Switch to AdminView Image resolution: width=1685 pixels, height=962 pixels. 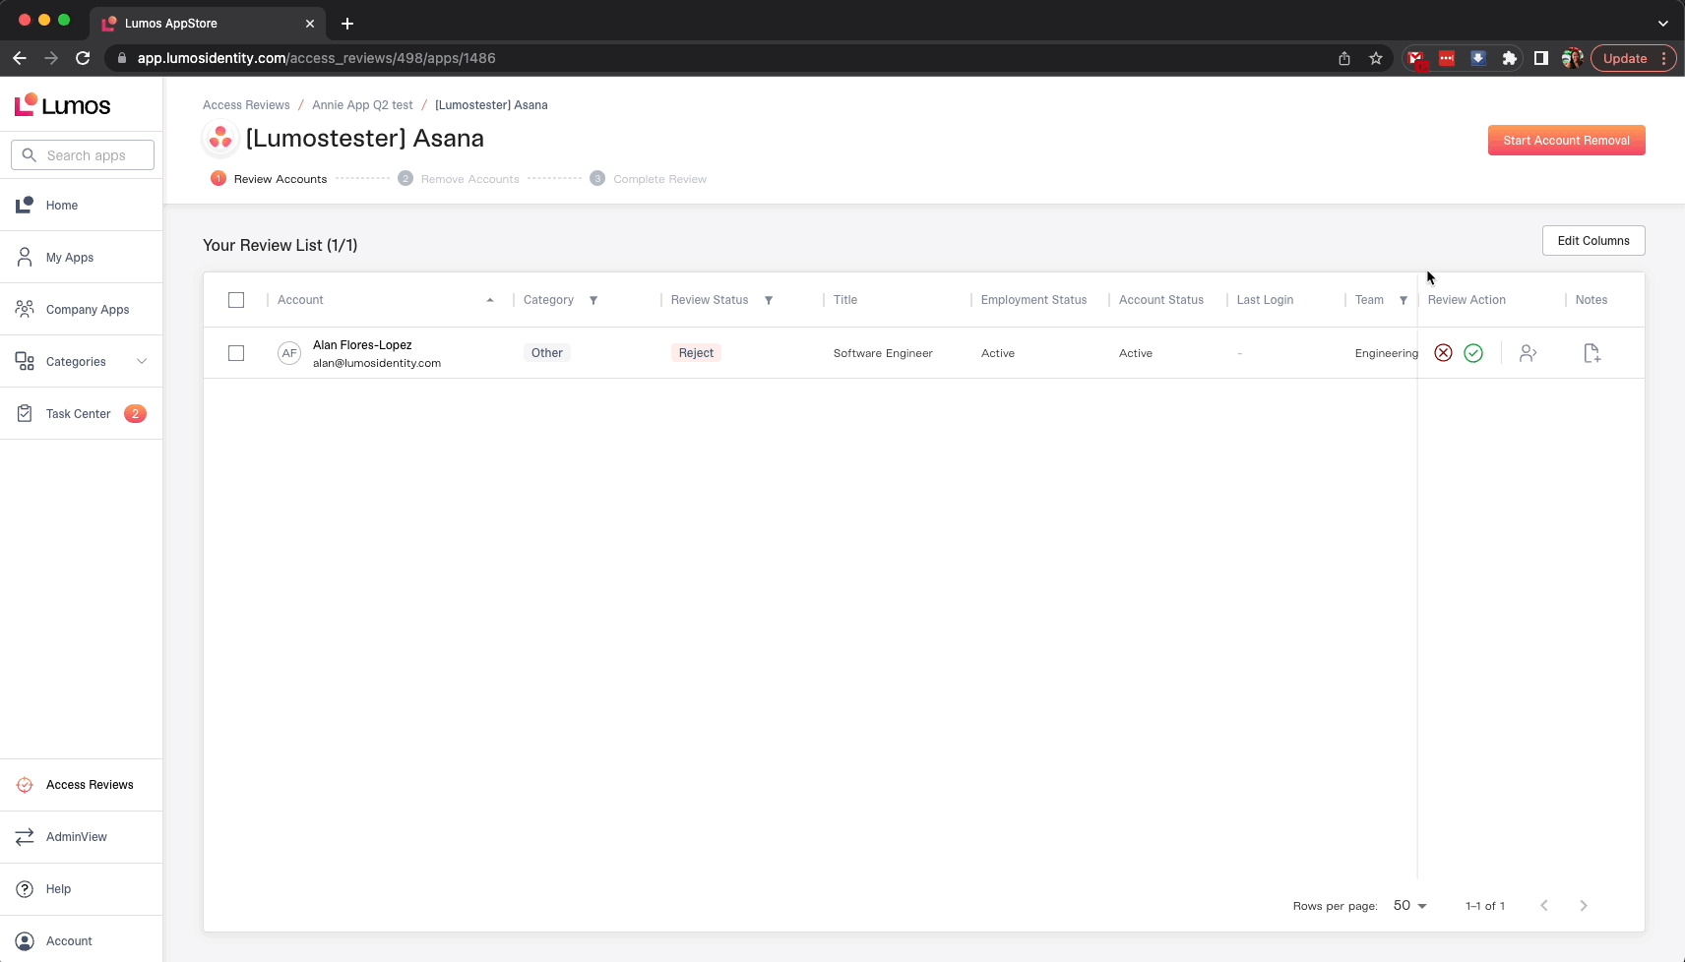click(x=82, y=836)
